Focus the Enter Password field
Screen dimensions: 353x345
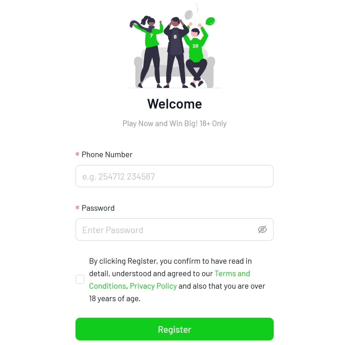coord(174,229)
